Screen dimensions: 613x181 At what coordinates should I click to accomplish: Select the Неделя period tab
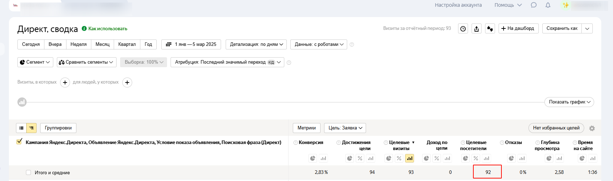(x=79, y=44)
